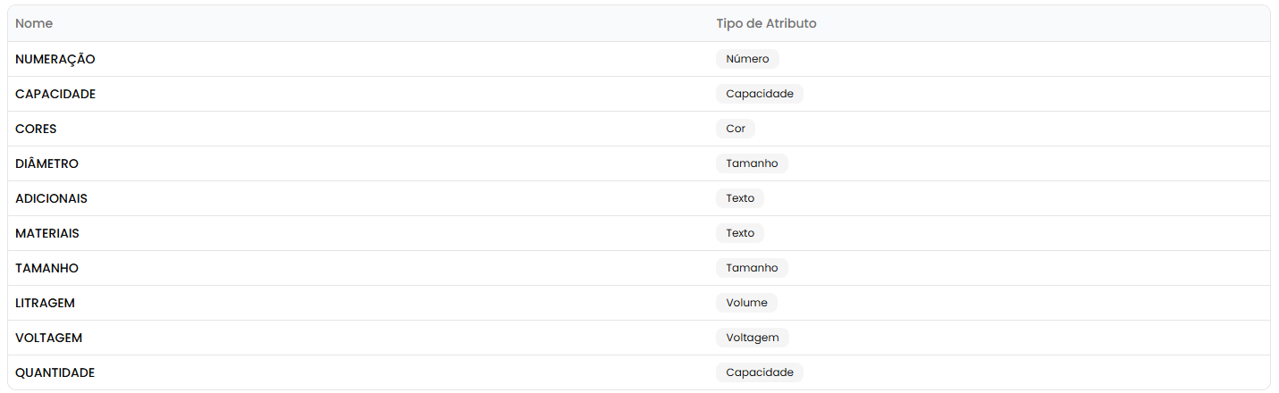
Task: Click Texto badge in ADICIONAIS row
Action: tap(740, 198)
